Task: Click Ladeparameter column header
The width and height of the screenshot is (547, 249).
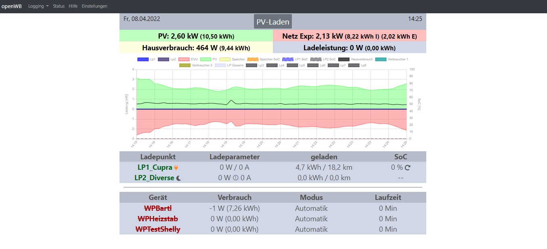Action: 235,157
